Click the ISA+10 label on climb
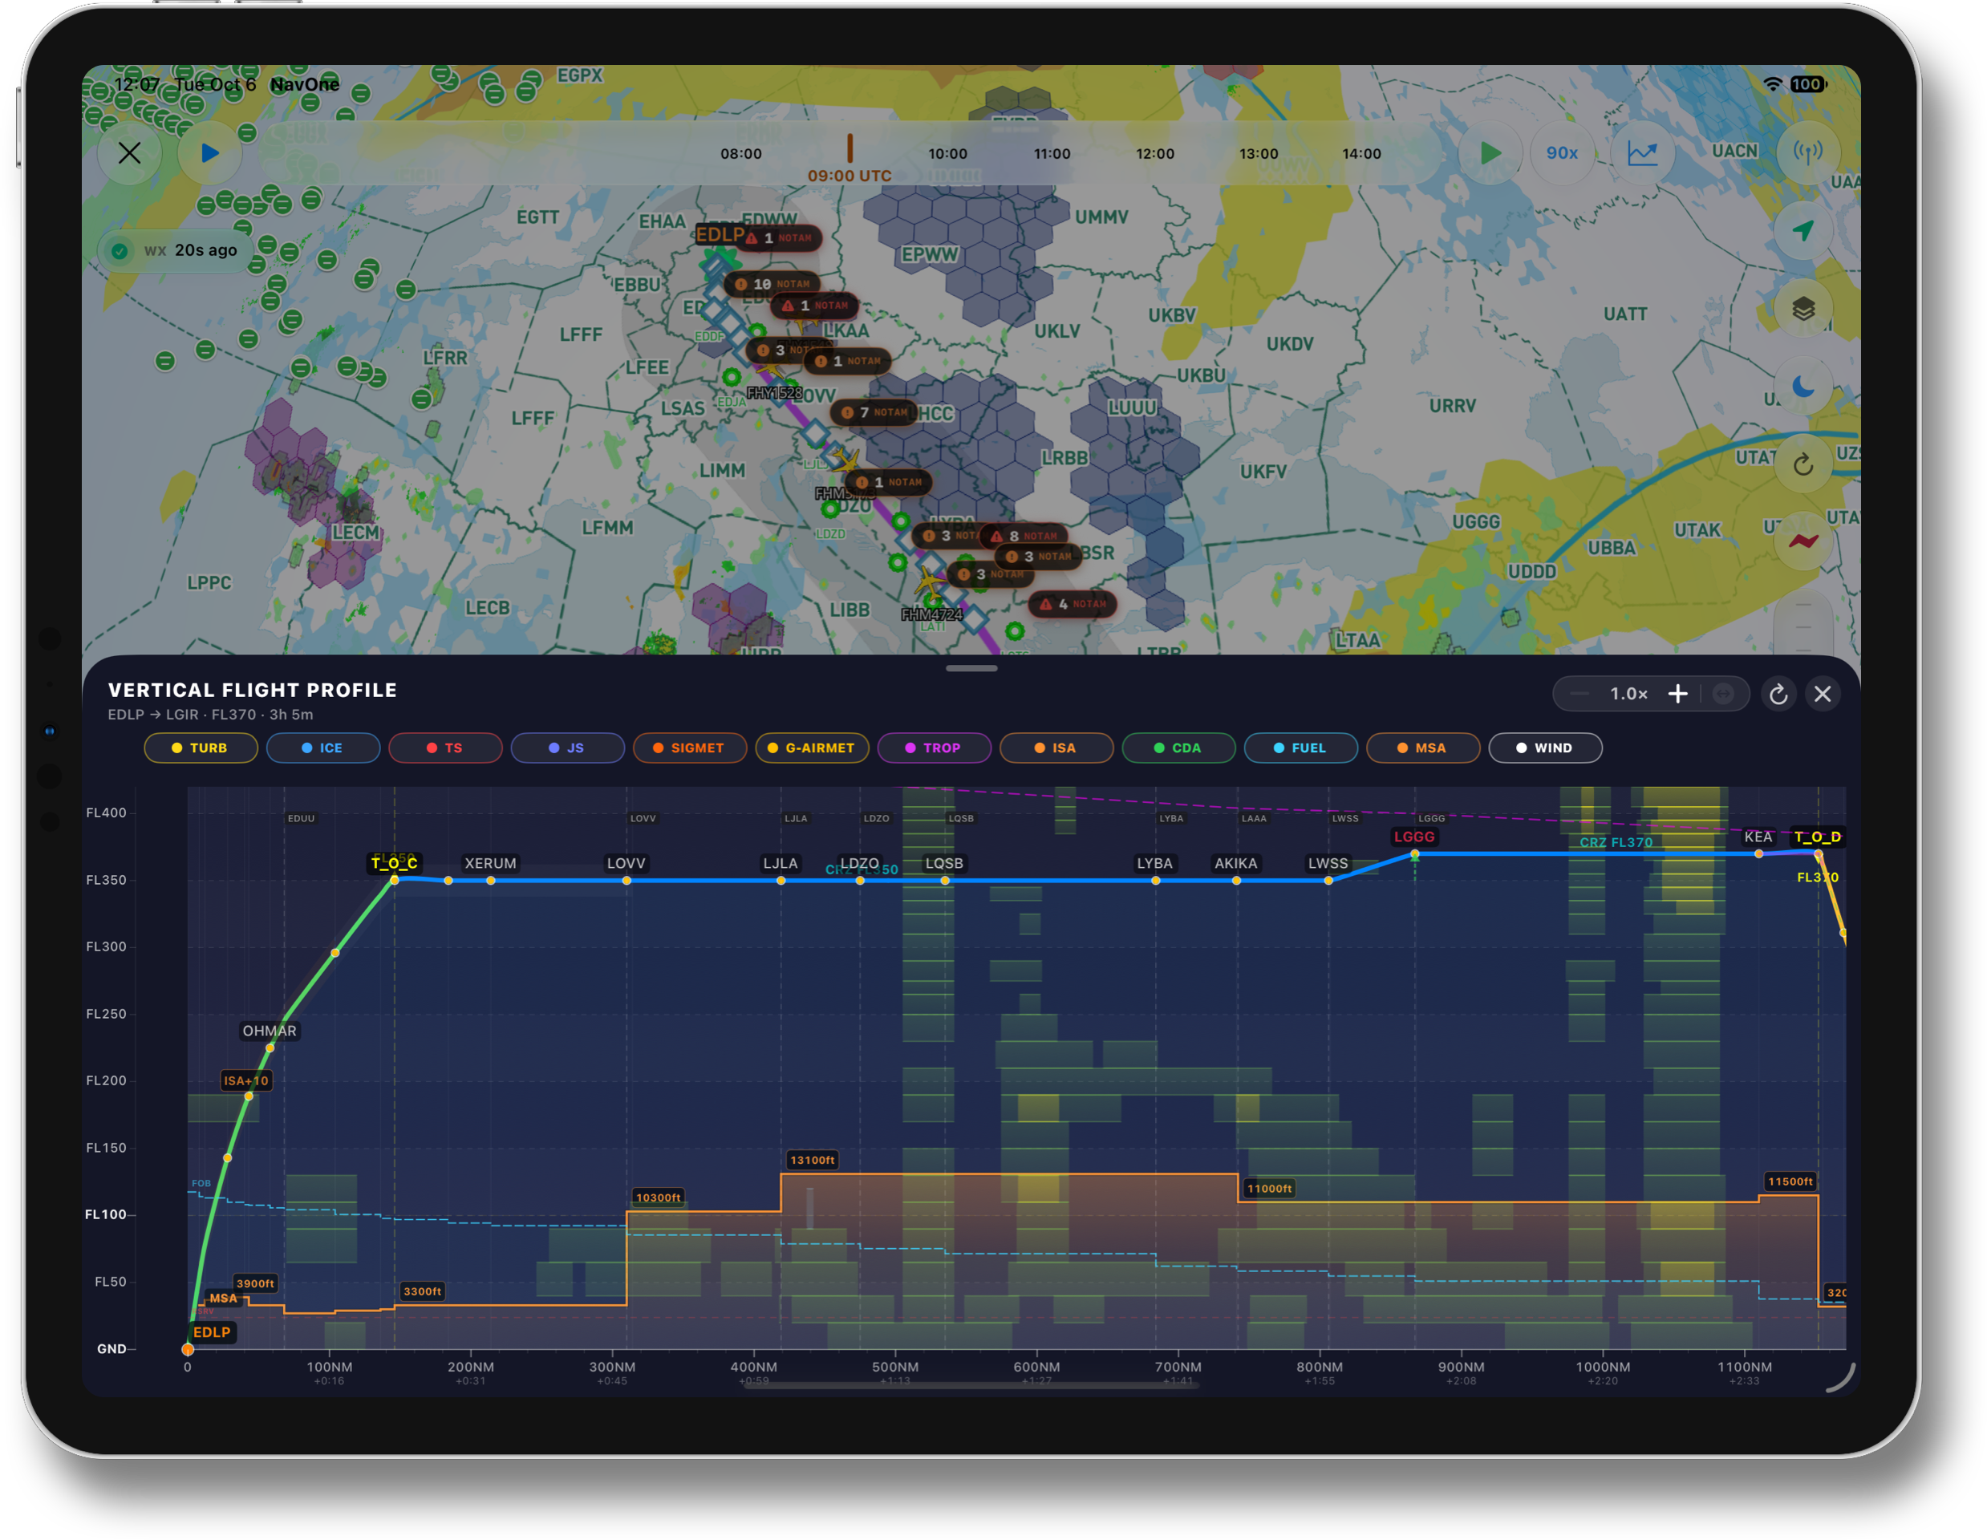 pyautogui.click(x=246, y=1080)
